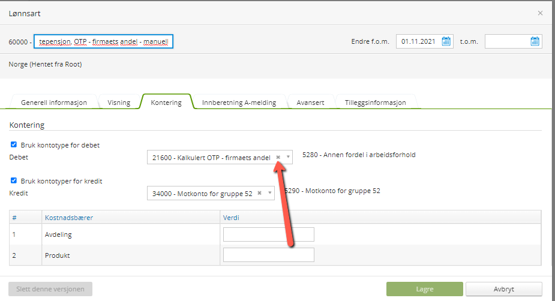
Task: Click the Avdeling Verdi input field
Action: tap(269, 234)
